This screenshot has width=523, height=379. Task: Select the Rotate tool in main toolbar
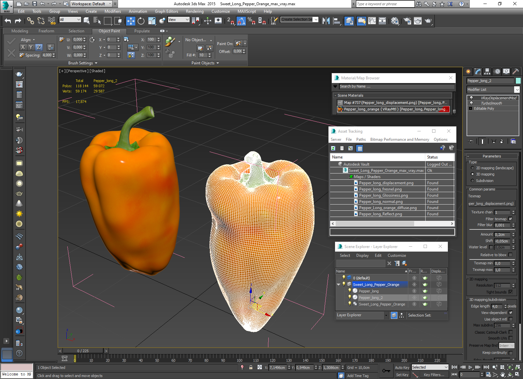(141, 21)
